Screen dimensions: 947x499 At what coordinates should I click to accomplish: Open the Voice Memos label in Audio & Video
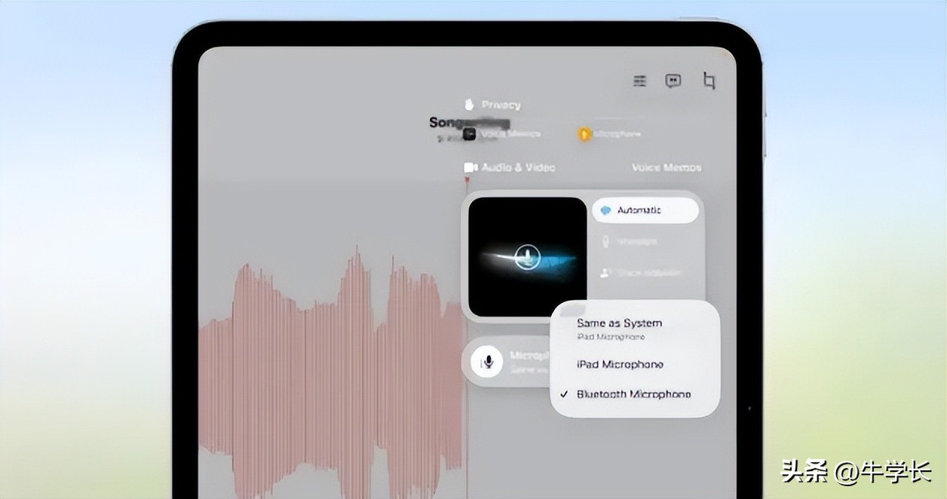[666, 167]
